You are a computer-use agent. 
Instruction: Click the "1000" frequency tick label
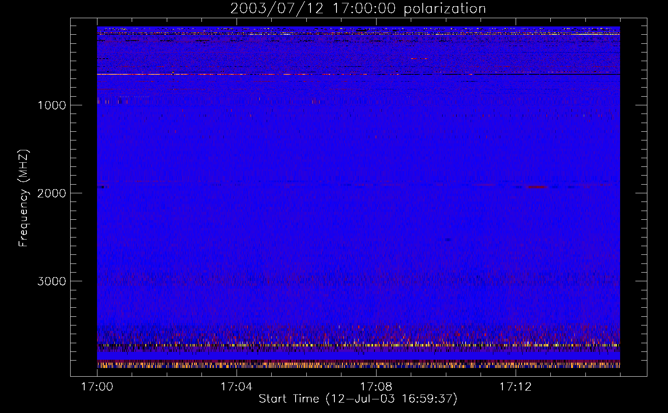tap(52, 105)
